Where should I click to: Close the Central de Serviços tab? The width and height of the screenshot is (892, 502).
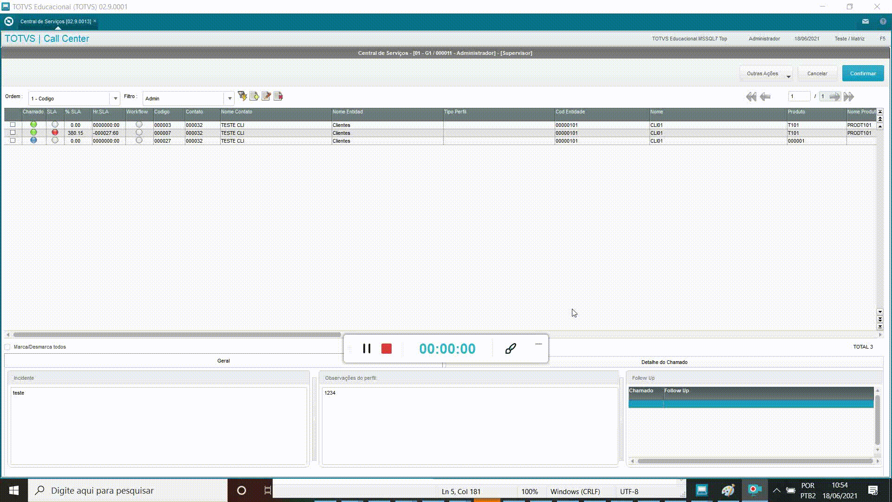pyautogui.click(x=95, y=21)
